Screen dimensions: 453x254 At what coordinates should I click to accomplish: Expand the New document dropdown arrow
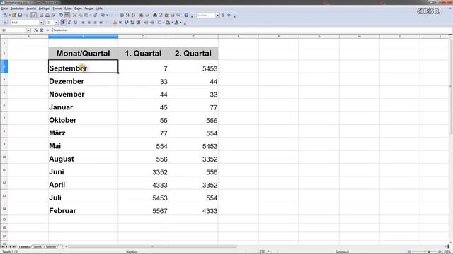click(x=9, y=15)
